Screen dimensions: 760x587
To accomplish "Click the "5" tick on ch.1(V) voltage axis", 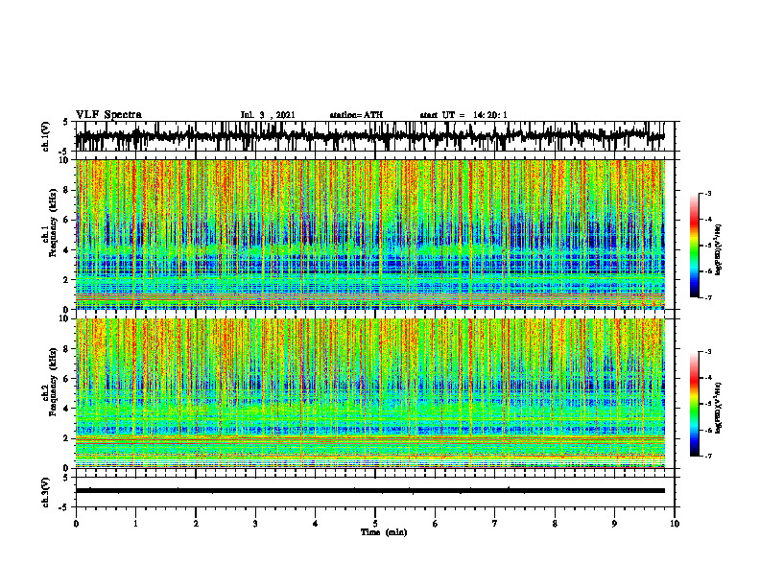I will click(66, 123).
